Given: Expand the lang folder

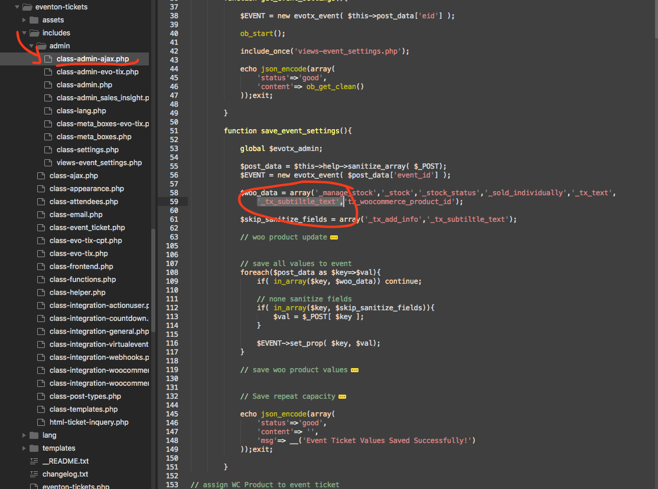Looking at the screenshot, I should (24, 435).
